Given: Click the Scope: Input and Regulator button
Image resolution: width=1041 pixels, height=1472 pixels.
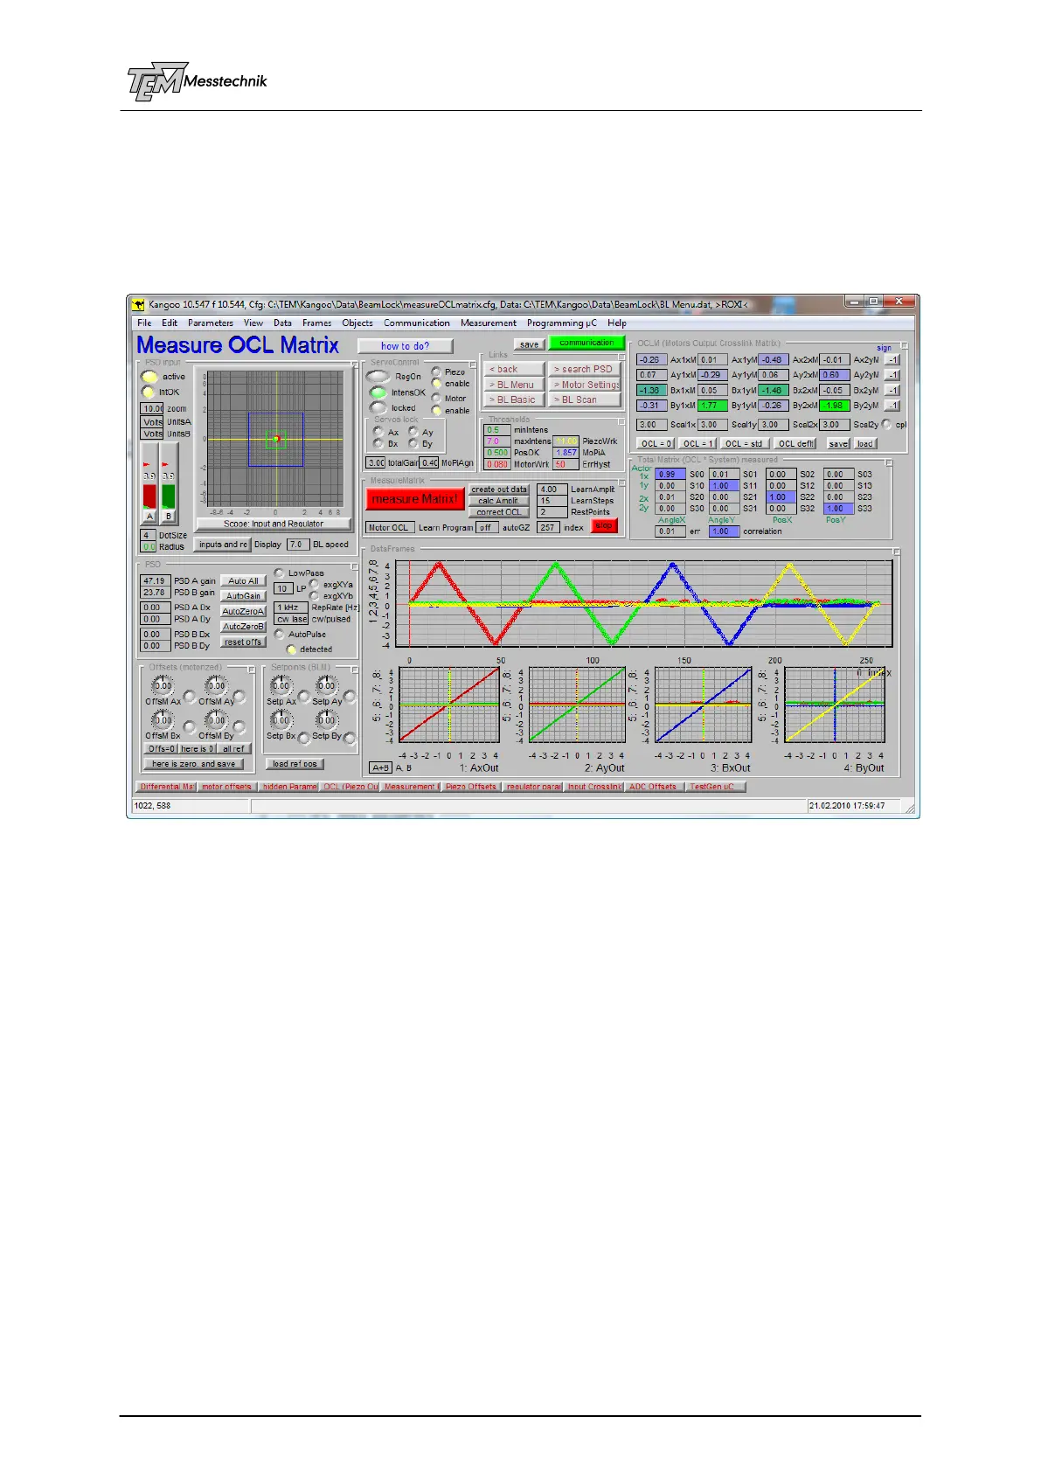Looking at the screenshot, I should click(x=274, y=524).
